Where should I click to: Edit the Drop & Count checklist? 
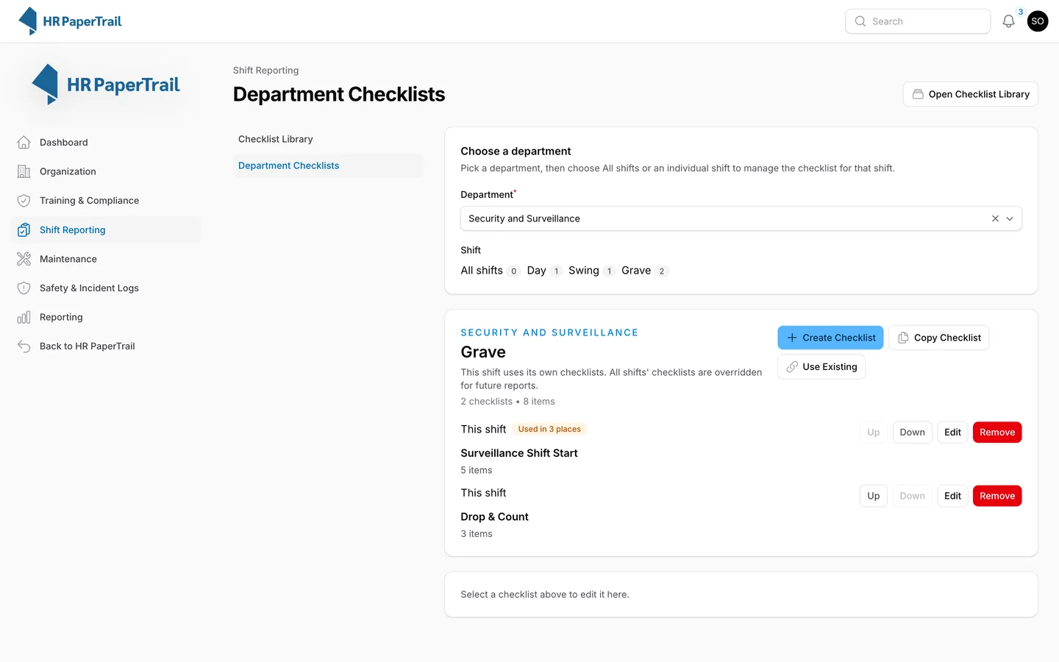952,496
